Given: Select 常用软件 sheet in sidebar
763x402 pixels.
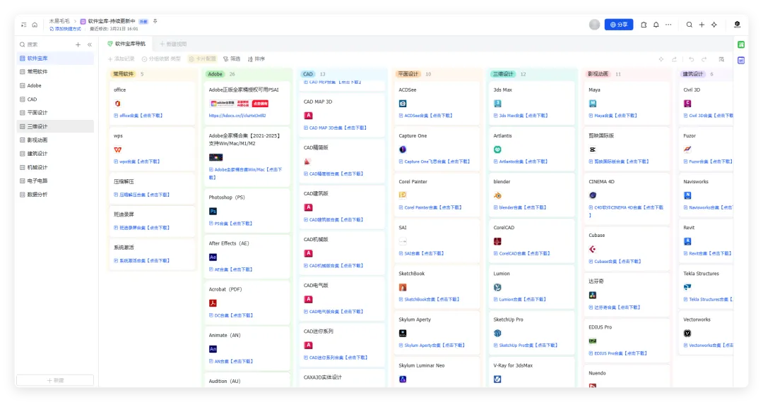Looking at the screenshot, I should [55, 72].
